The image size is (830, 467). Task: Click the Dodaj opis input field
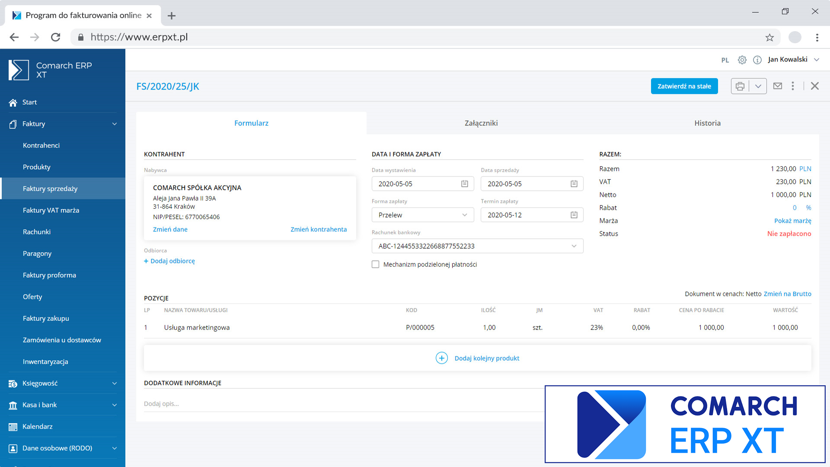[x=344, y=403]
